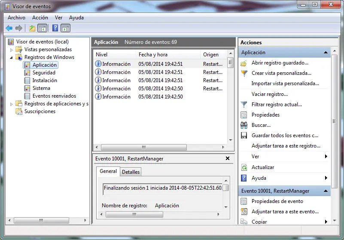Image resolution: width=344 pixels, height=240 pixels.
Task: Collapse the Aplicación actions section
Action: click(326, 52)
